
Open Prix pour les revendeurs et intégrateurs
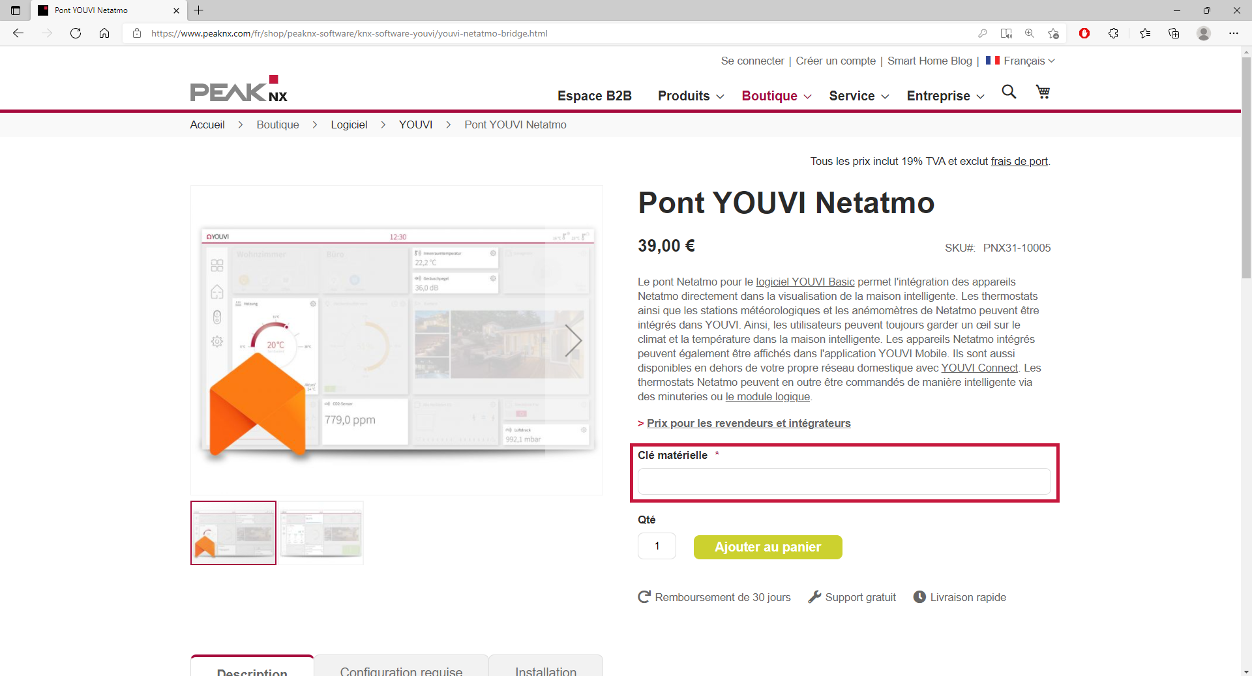[749, 423]
